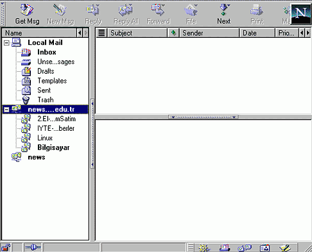Click the Get Msg toolbar button
Image resolution: width=312 pixels, height=252 pixels.
(x=27, y=14)
